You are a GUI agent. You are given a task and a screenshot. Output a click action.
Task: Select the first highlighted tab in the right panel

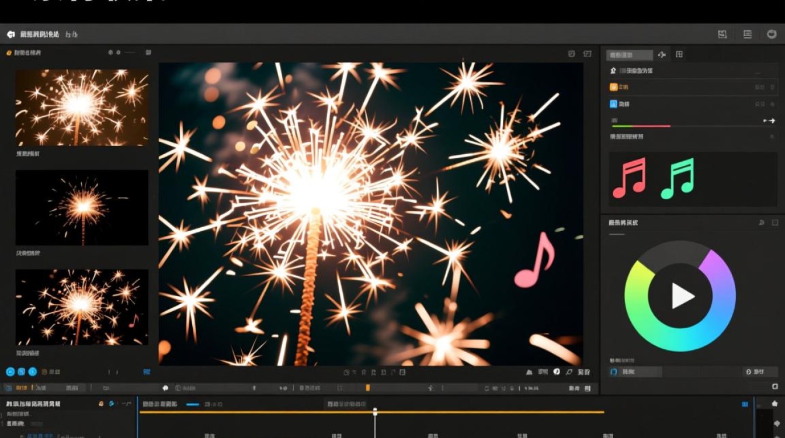630,55
